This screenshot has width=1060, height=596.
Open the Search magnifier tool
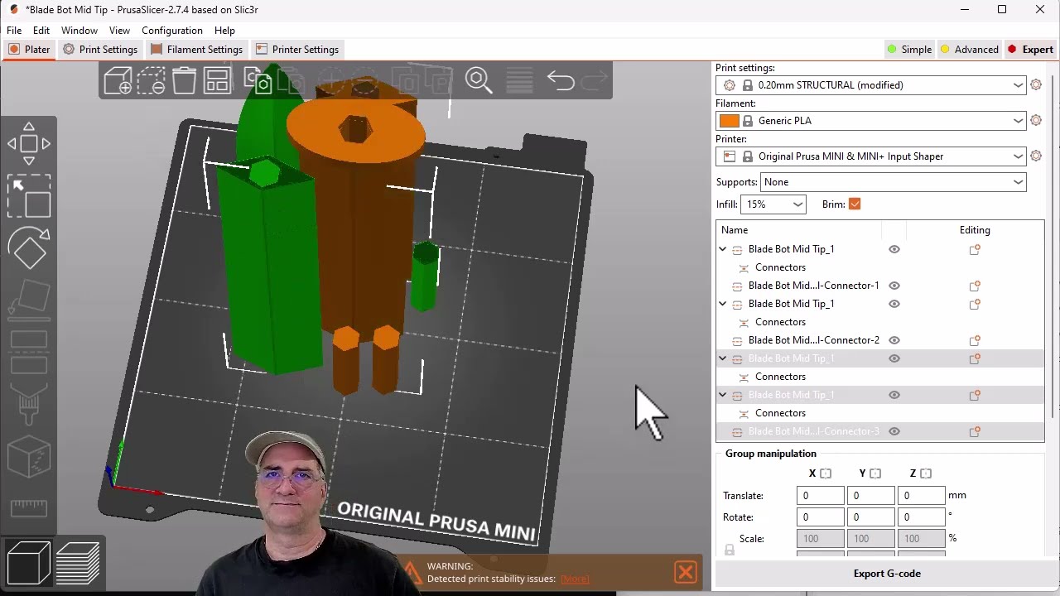click(479, 80)
